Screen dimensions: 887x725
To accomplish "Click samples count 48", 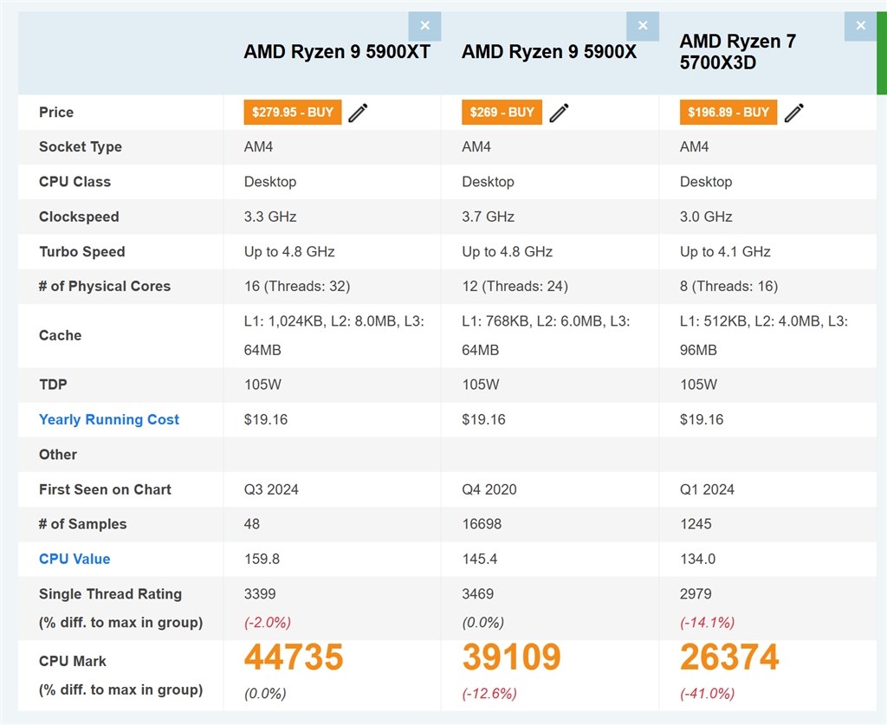I will 252,524.
